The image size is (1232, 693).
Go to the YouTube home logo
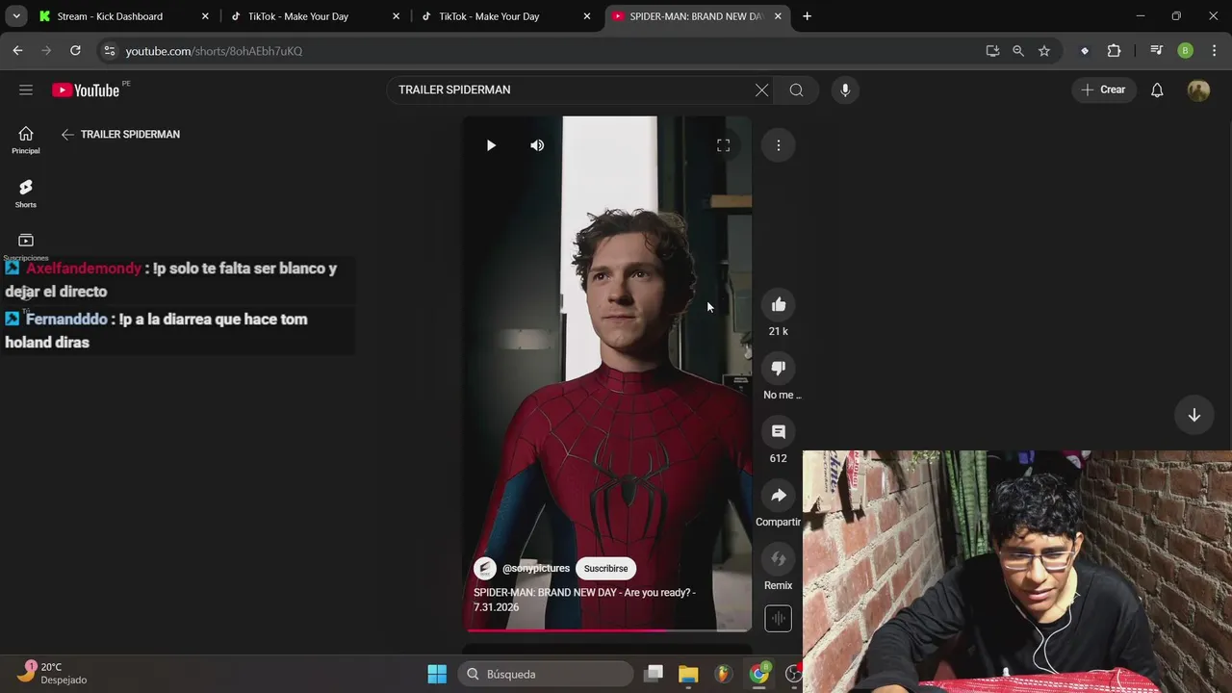(87, 90)
